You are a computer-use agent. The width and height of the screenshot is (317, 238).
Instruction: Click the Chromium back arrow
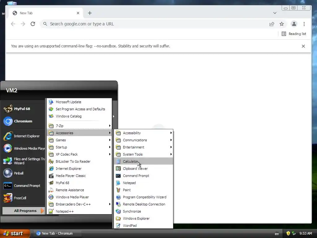point(13,24)
